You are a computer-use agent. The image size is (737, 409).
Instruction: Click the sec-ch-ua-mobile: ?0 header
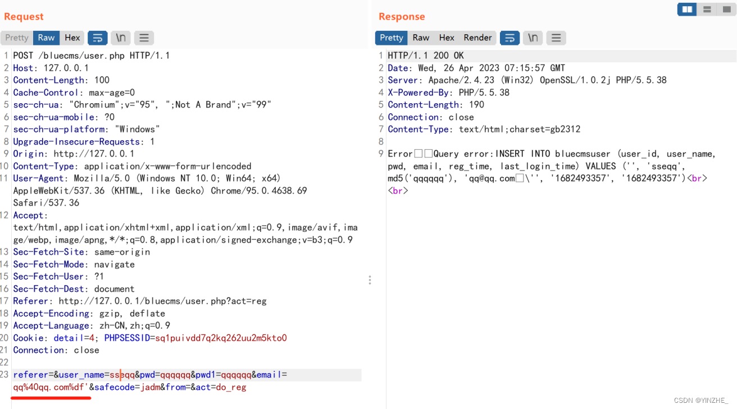63,117
